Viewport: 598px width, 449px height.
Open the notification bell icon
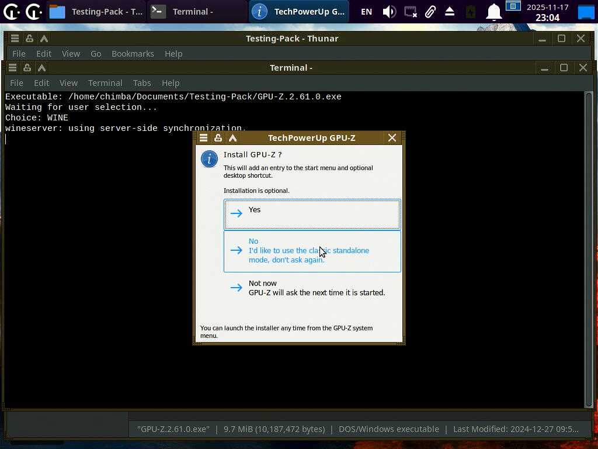(494, 12)
